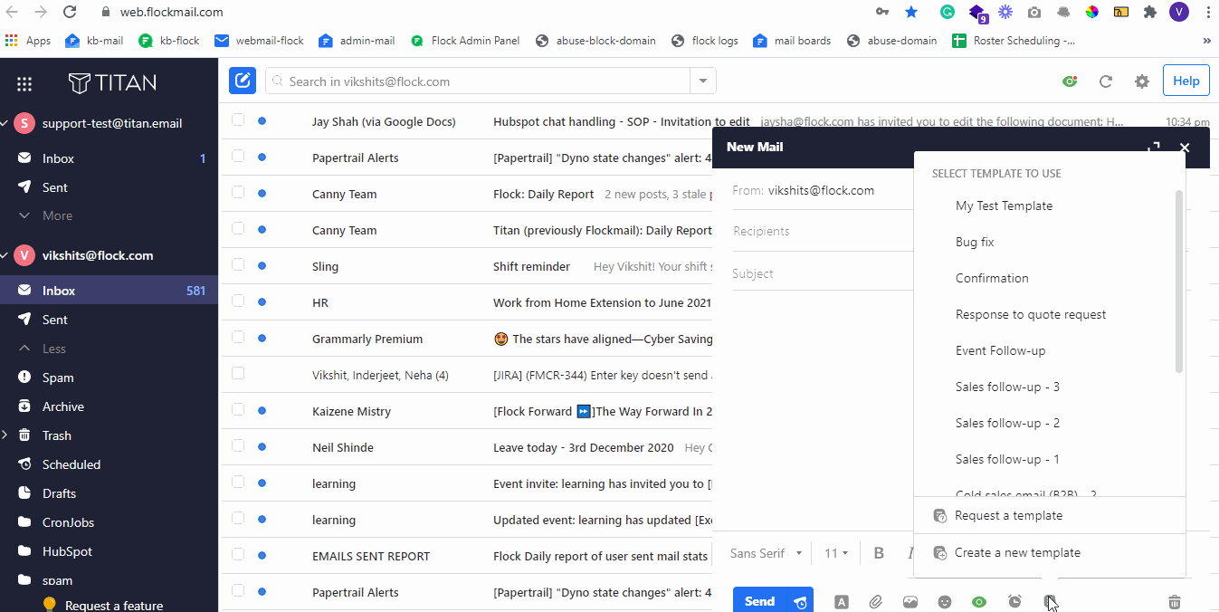
Task: Select checkbox for Jay Shah email
Action: coord(238,120)
